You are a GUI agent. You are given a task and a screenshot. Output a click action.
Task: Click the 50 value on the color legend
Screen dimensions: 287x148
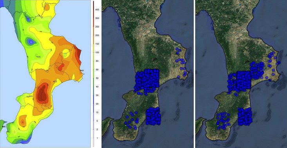pos(97,78)
